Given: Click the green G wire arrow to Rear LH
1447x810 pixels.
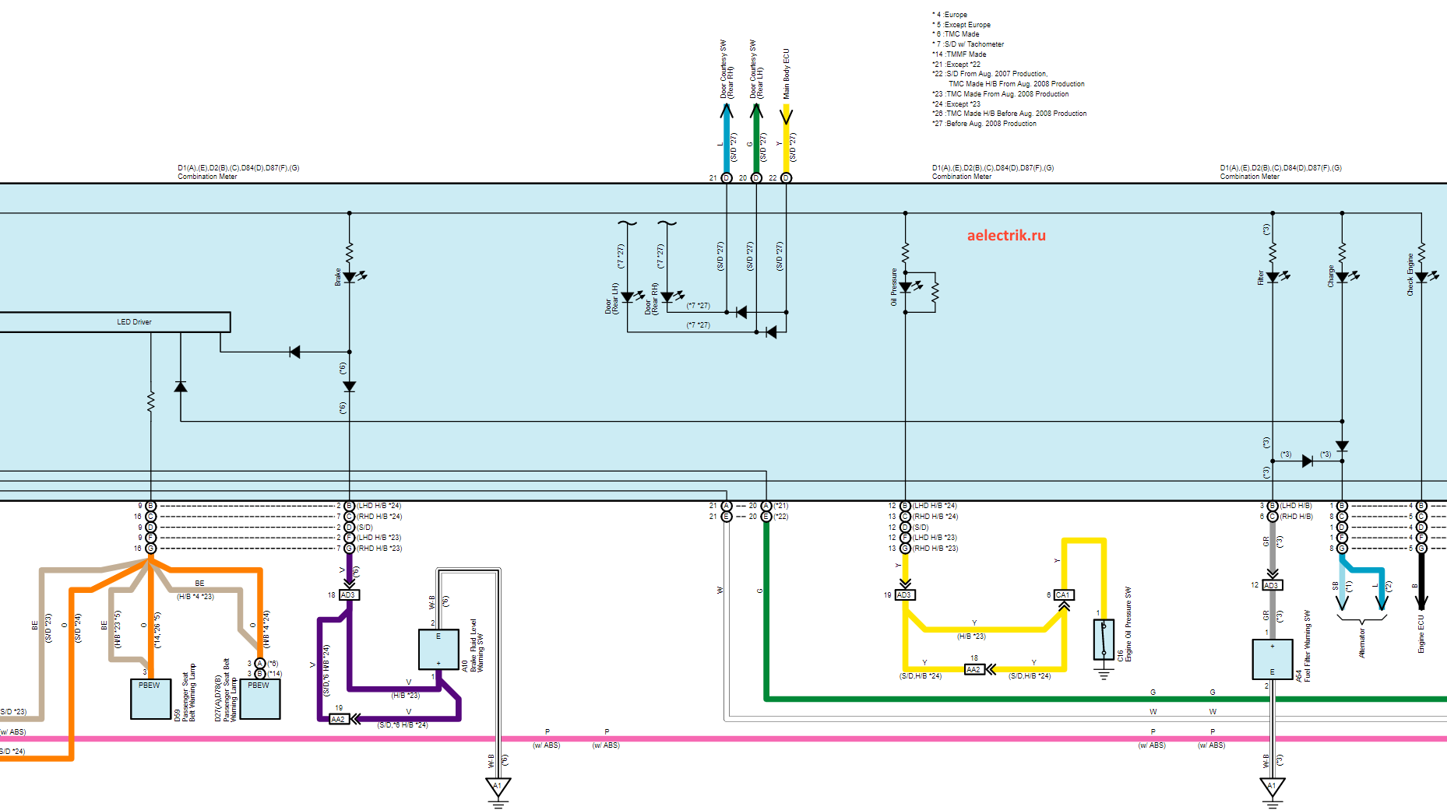Looking at the screenshot, I should 756,139.
